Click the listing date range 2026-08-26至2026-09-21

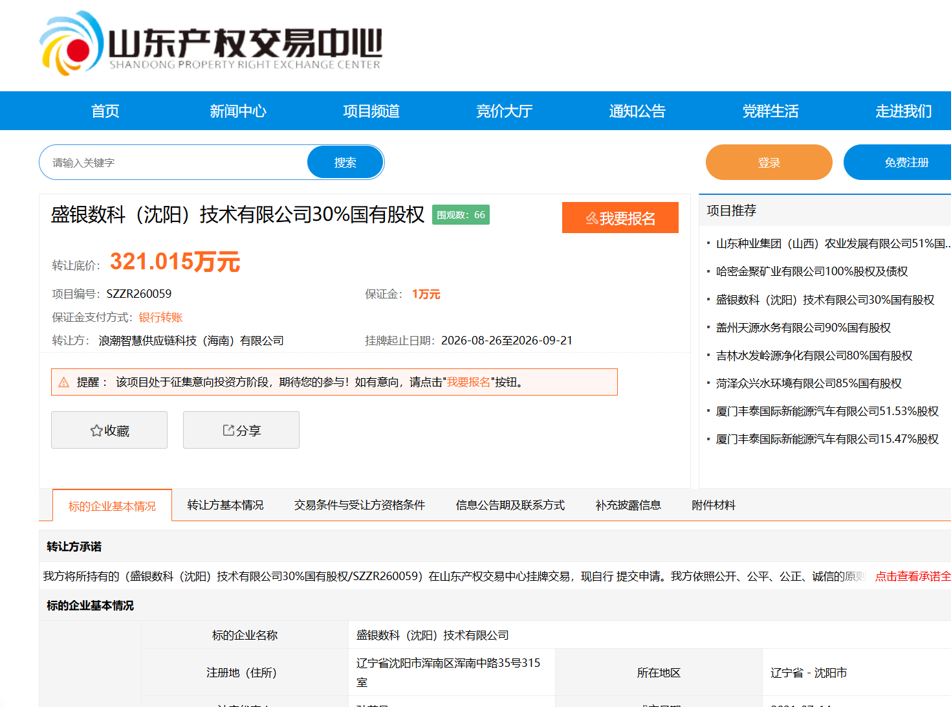coord(507,341)
